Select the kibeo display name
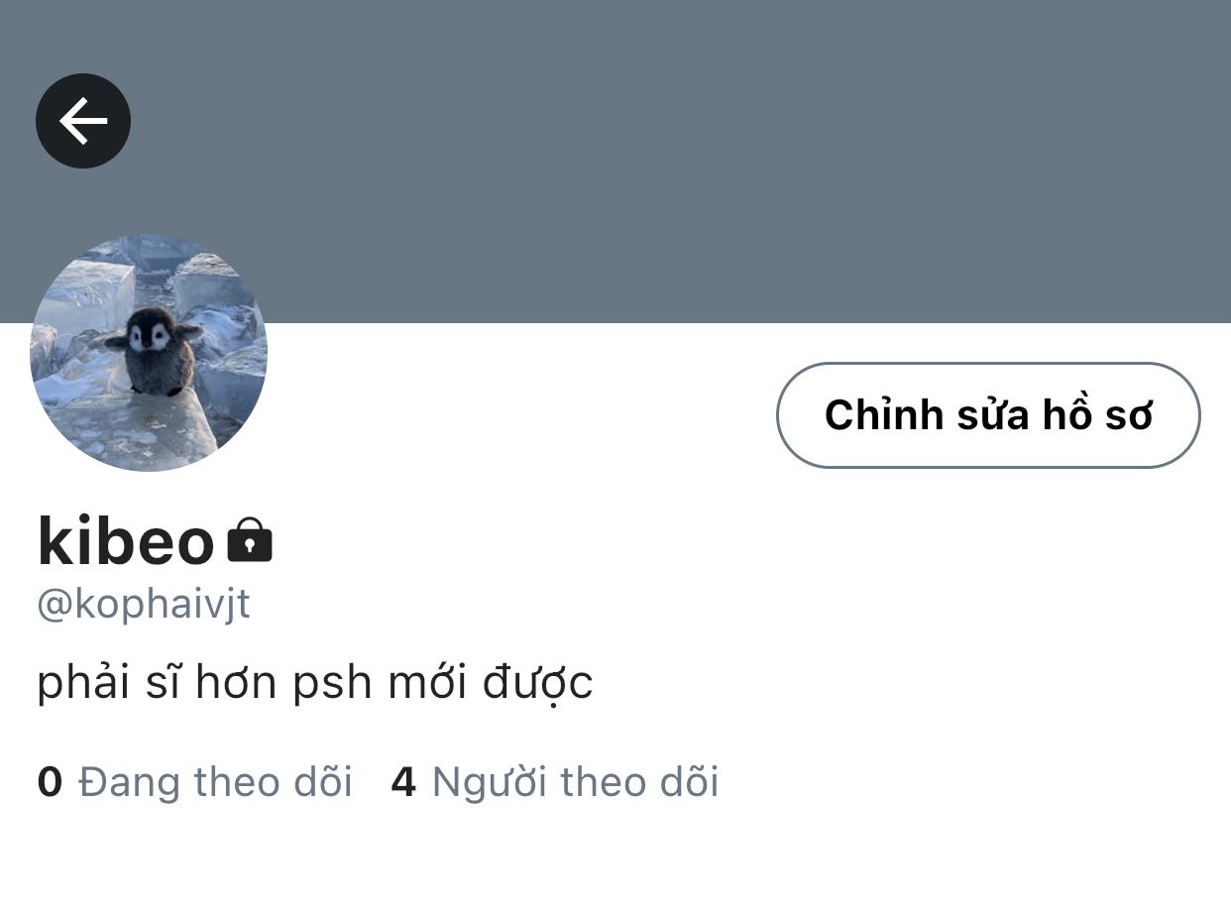This screenshot has height=913, width=1231. (x=126, y=541)
